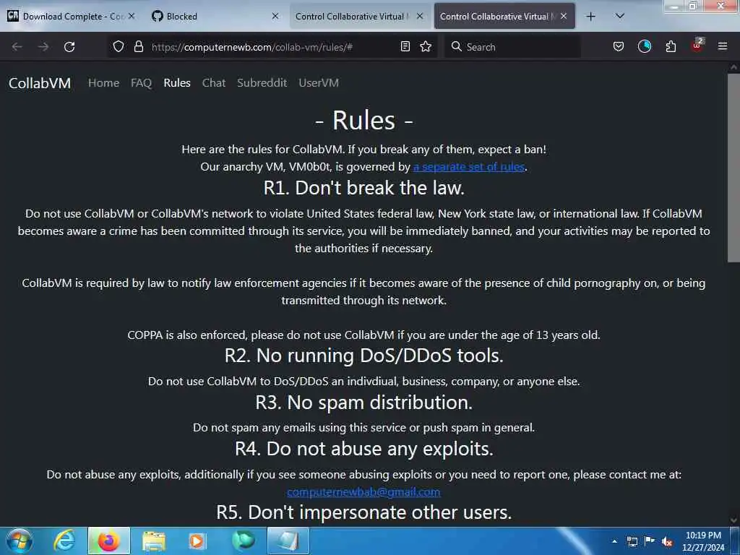Close the inactive Control Collaborative Virtual tab
This screenshot has height=555, width=740.
(420, 16)
